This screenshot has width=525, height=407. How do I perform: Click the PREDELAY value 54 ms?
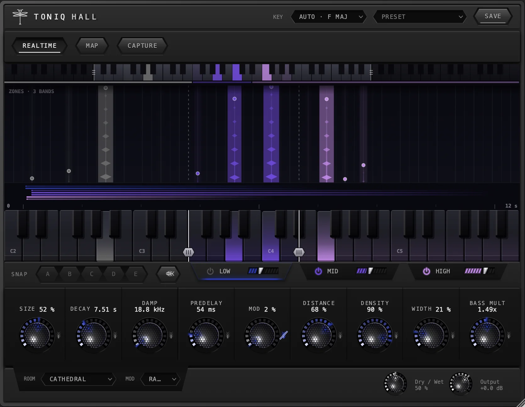tap(206, 309)
